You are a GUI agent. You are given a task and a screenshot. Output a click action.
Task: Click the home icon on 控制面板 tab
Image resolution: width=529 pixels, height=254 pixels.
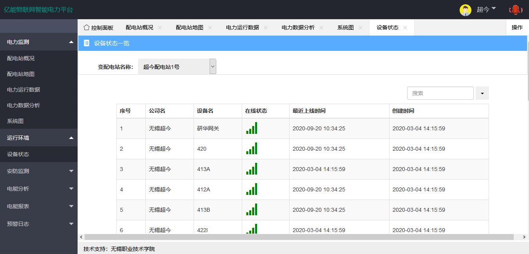click(x=87, y=27)
